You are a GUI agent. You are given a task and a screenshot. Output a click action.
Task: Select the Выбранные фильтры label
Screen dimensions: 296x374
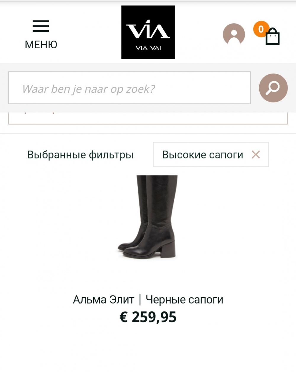[x=80, y=155]
